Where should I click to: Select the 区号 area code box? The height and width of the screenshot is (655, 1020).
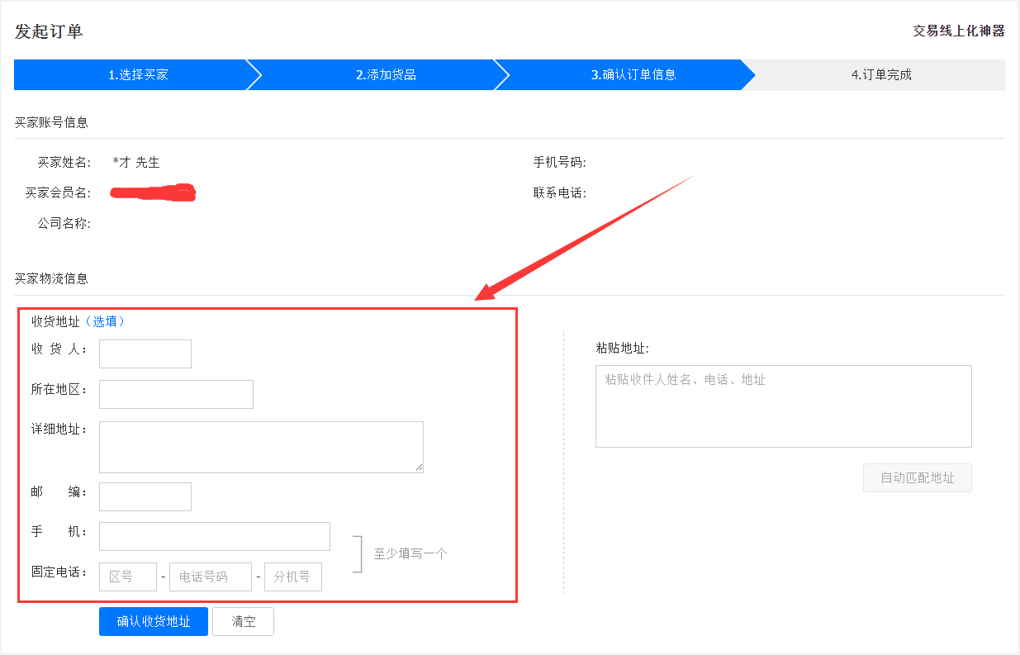click(x=128, y=577)
